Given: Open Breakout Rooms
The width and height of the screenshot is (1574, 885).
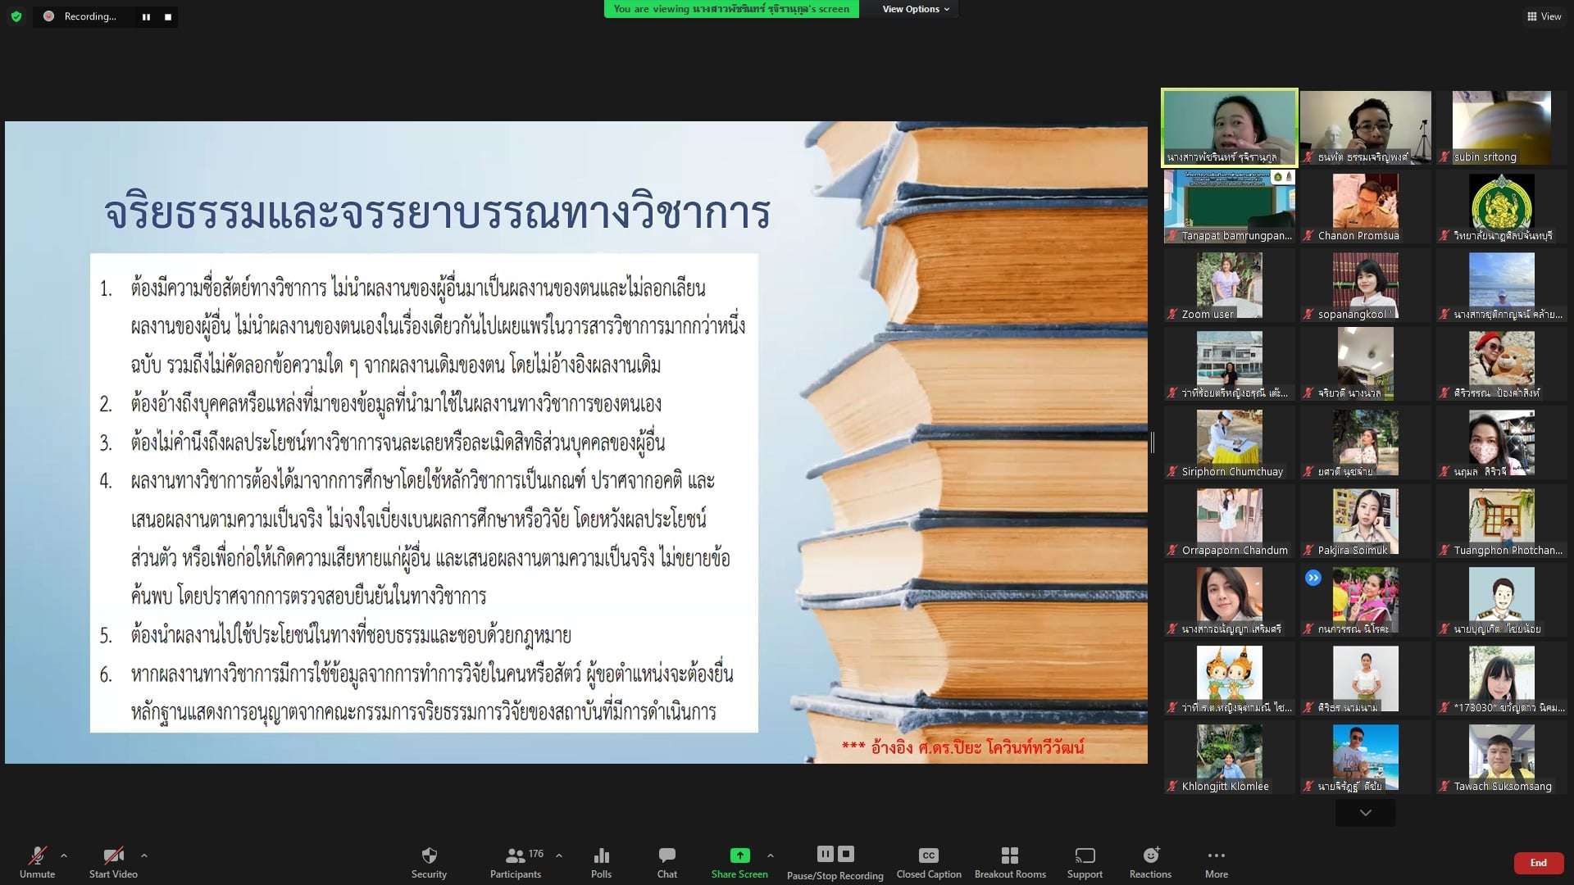Looking at the screenshot, I should click(x=1009, y=856).
